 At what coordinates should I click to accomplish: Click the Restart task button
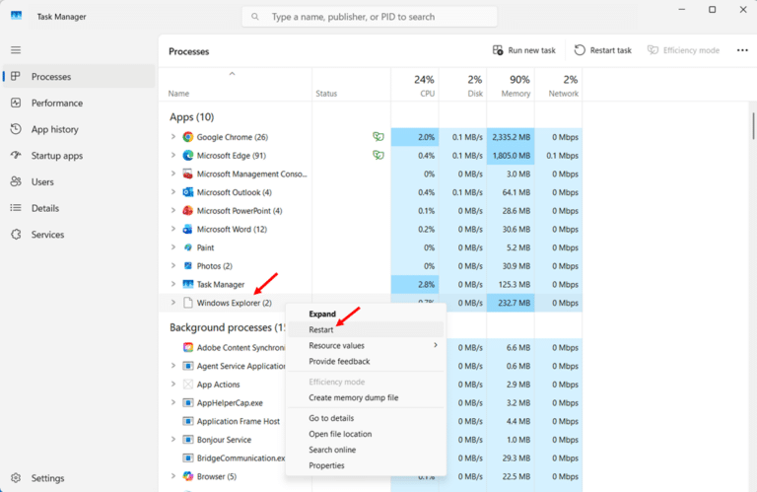(603, 50)
